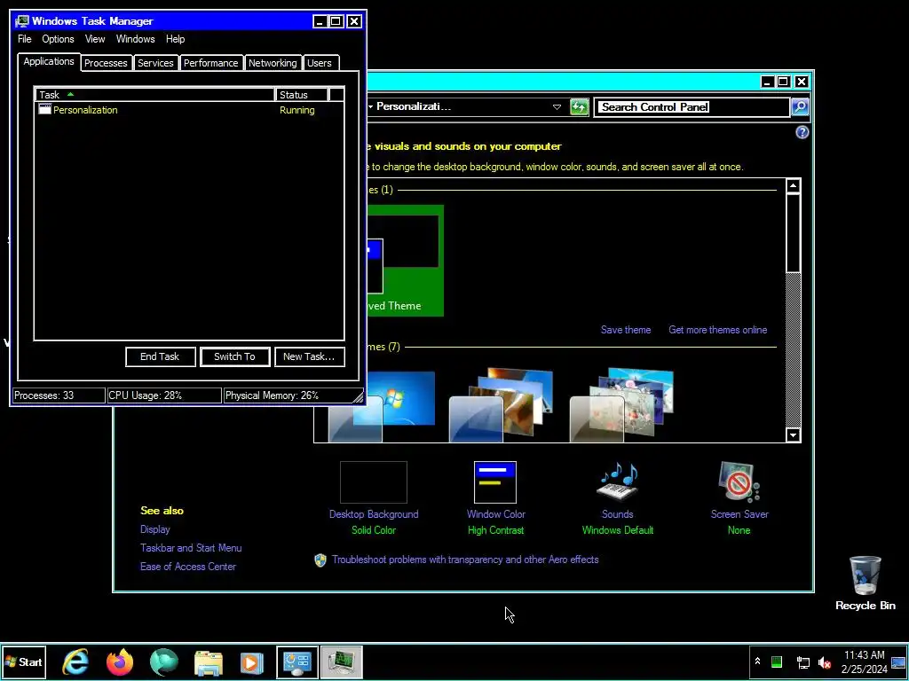Screen dimensions: 909x681
Task: Click Save theme link
Action: click(626, 330)
